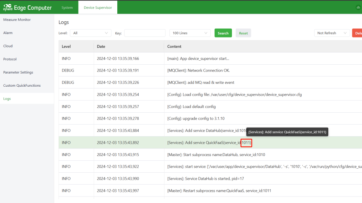Click 'Add service DataHub' log entry
Viewport: 362px width, 203px height.
[207, 130]
